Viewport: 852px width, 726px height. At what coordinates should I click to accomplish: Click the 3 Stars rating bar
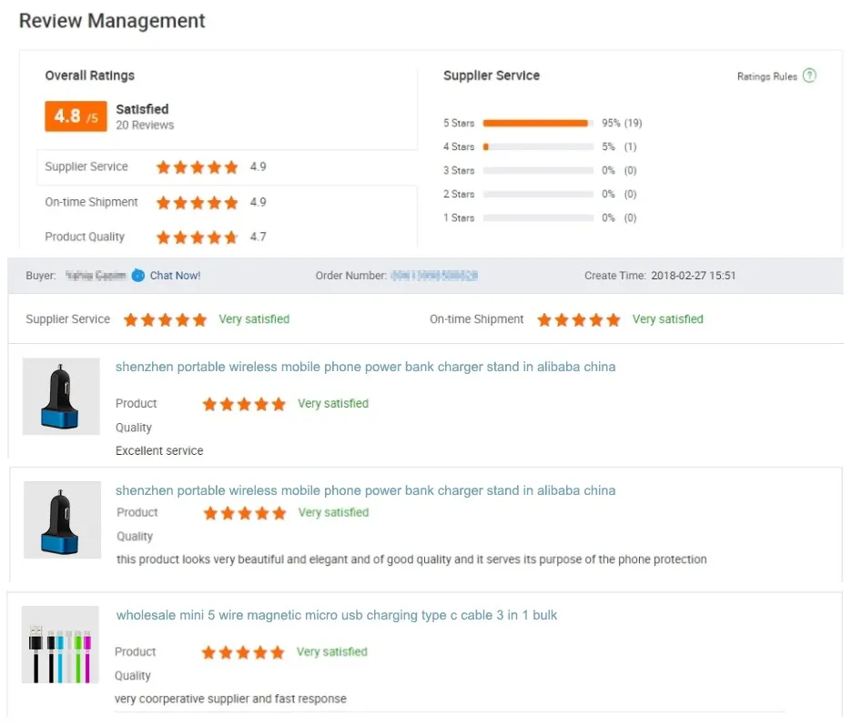(x=538, y=170)
